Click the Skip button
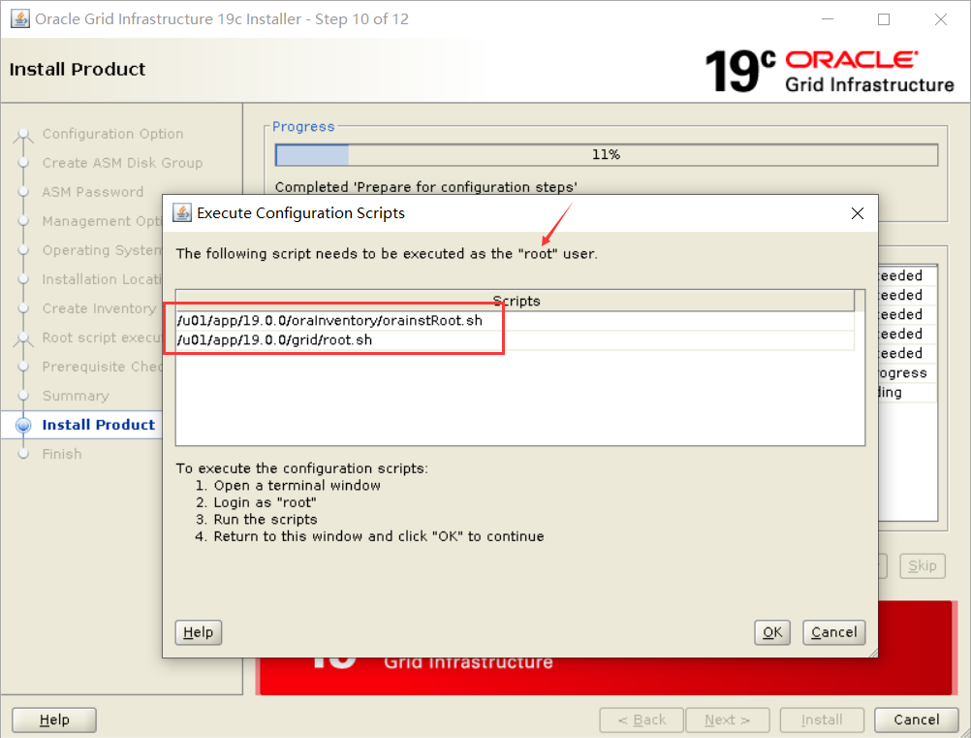This screenshot has height=738, width=971. pos(923,565)
